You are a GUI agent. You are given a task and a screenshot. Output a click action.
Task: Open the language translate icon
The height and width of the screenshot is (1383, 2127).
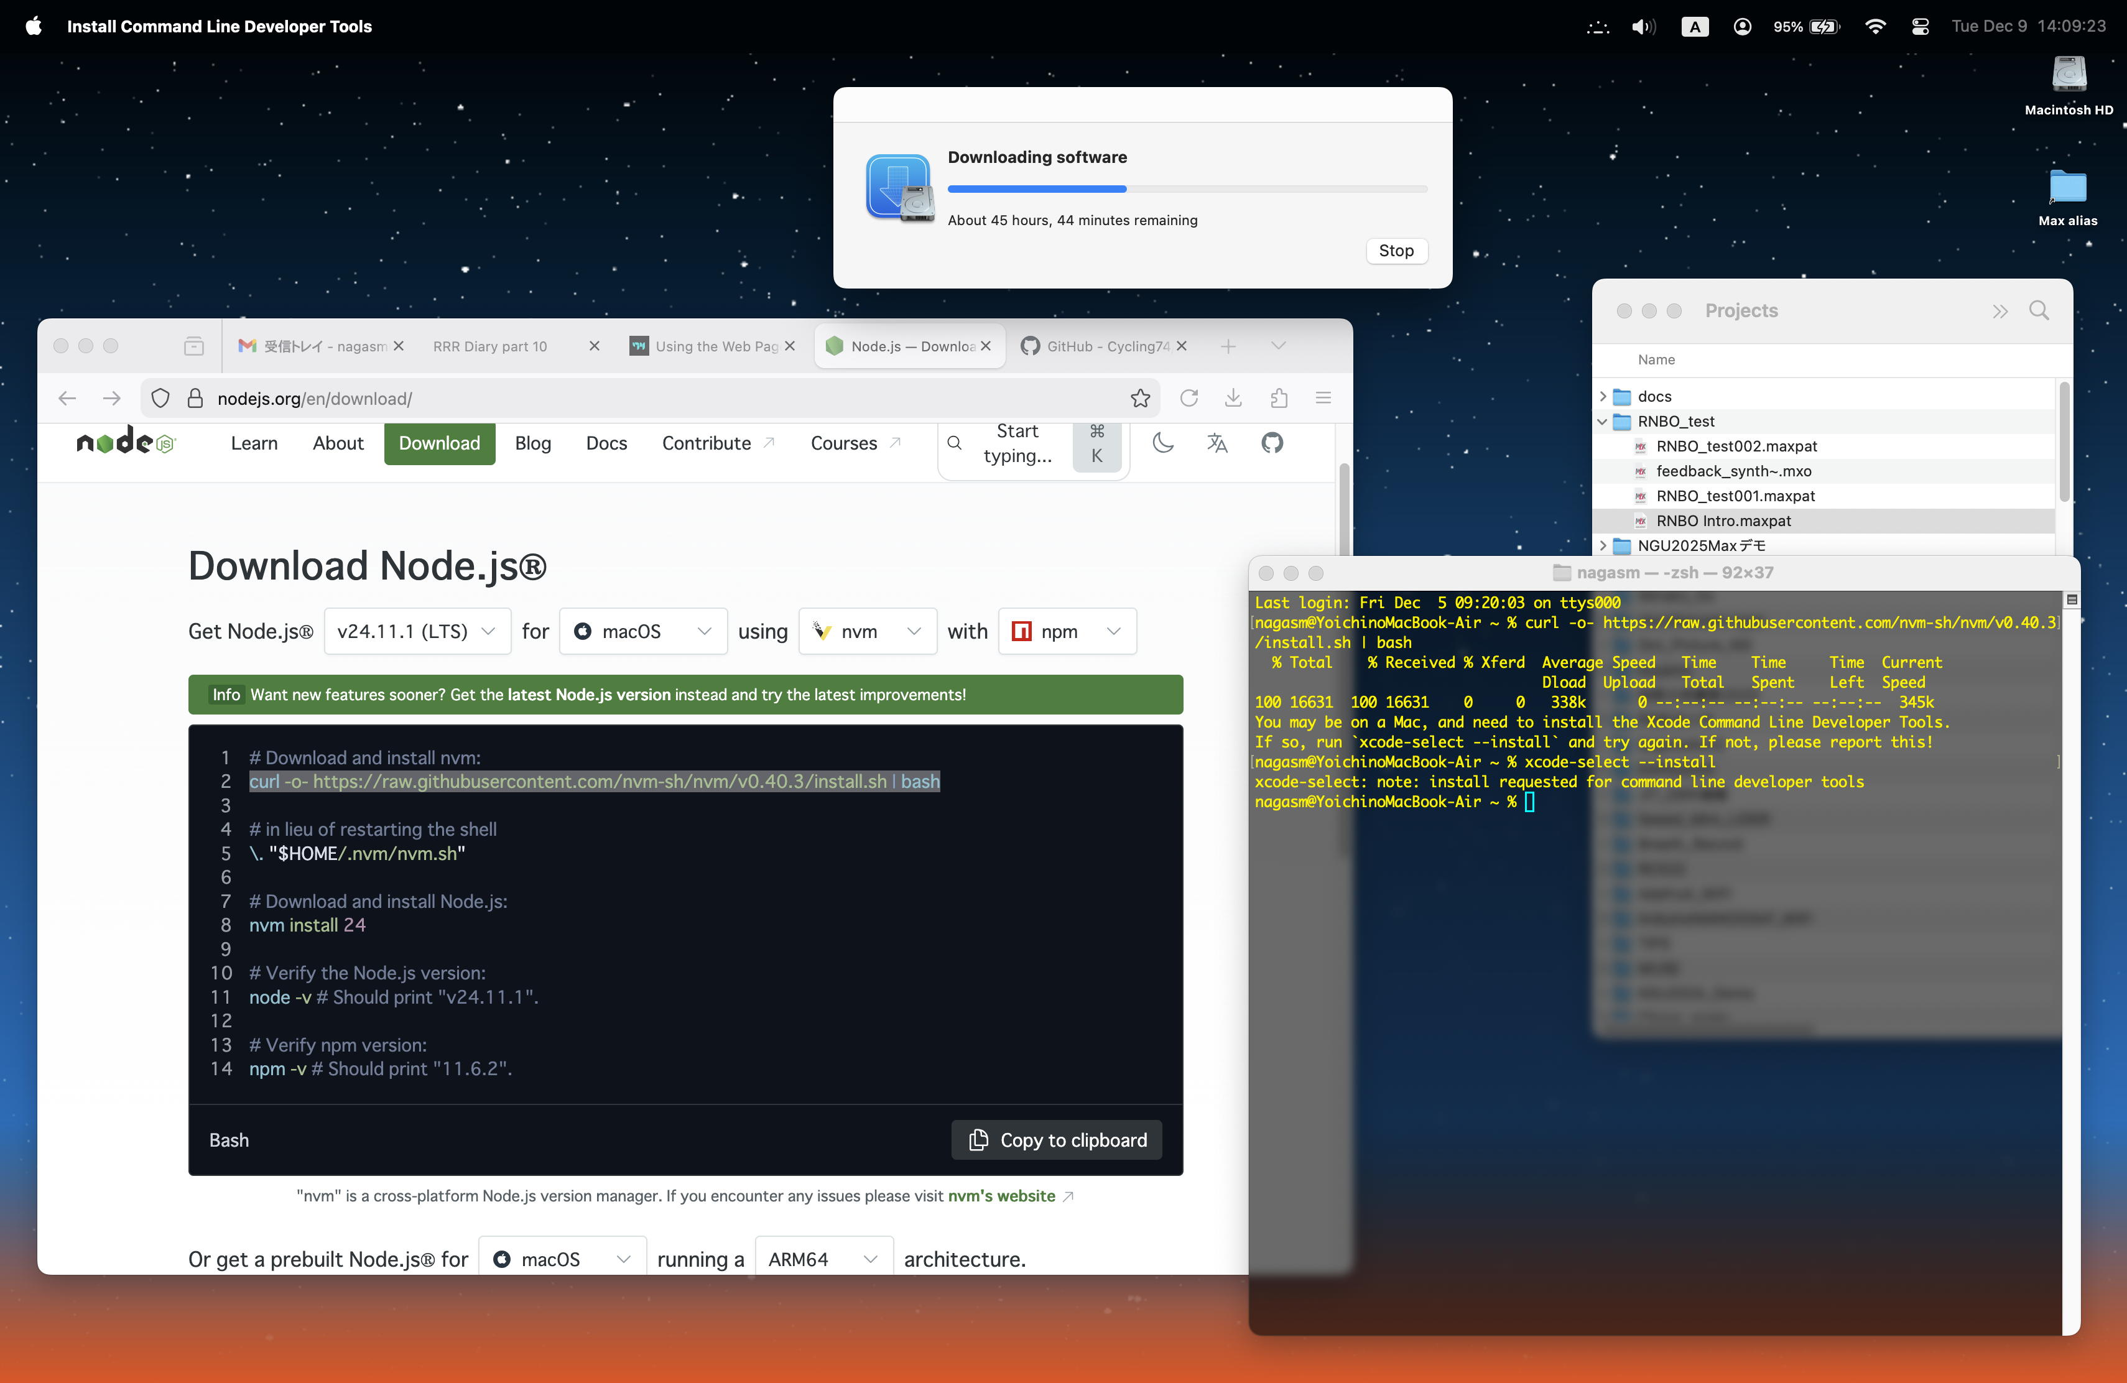(x=1216, y=443)
